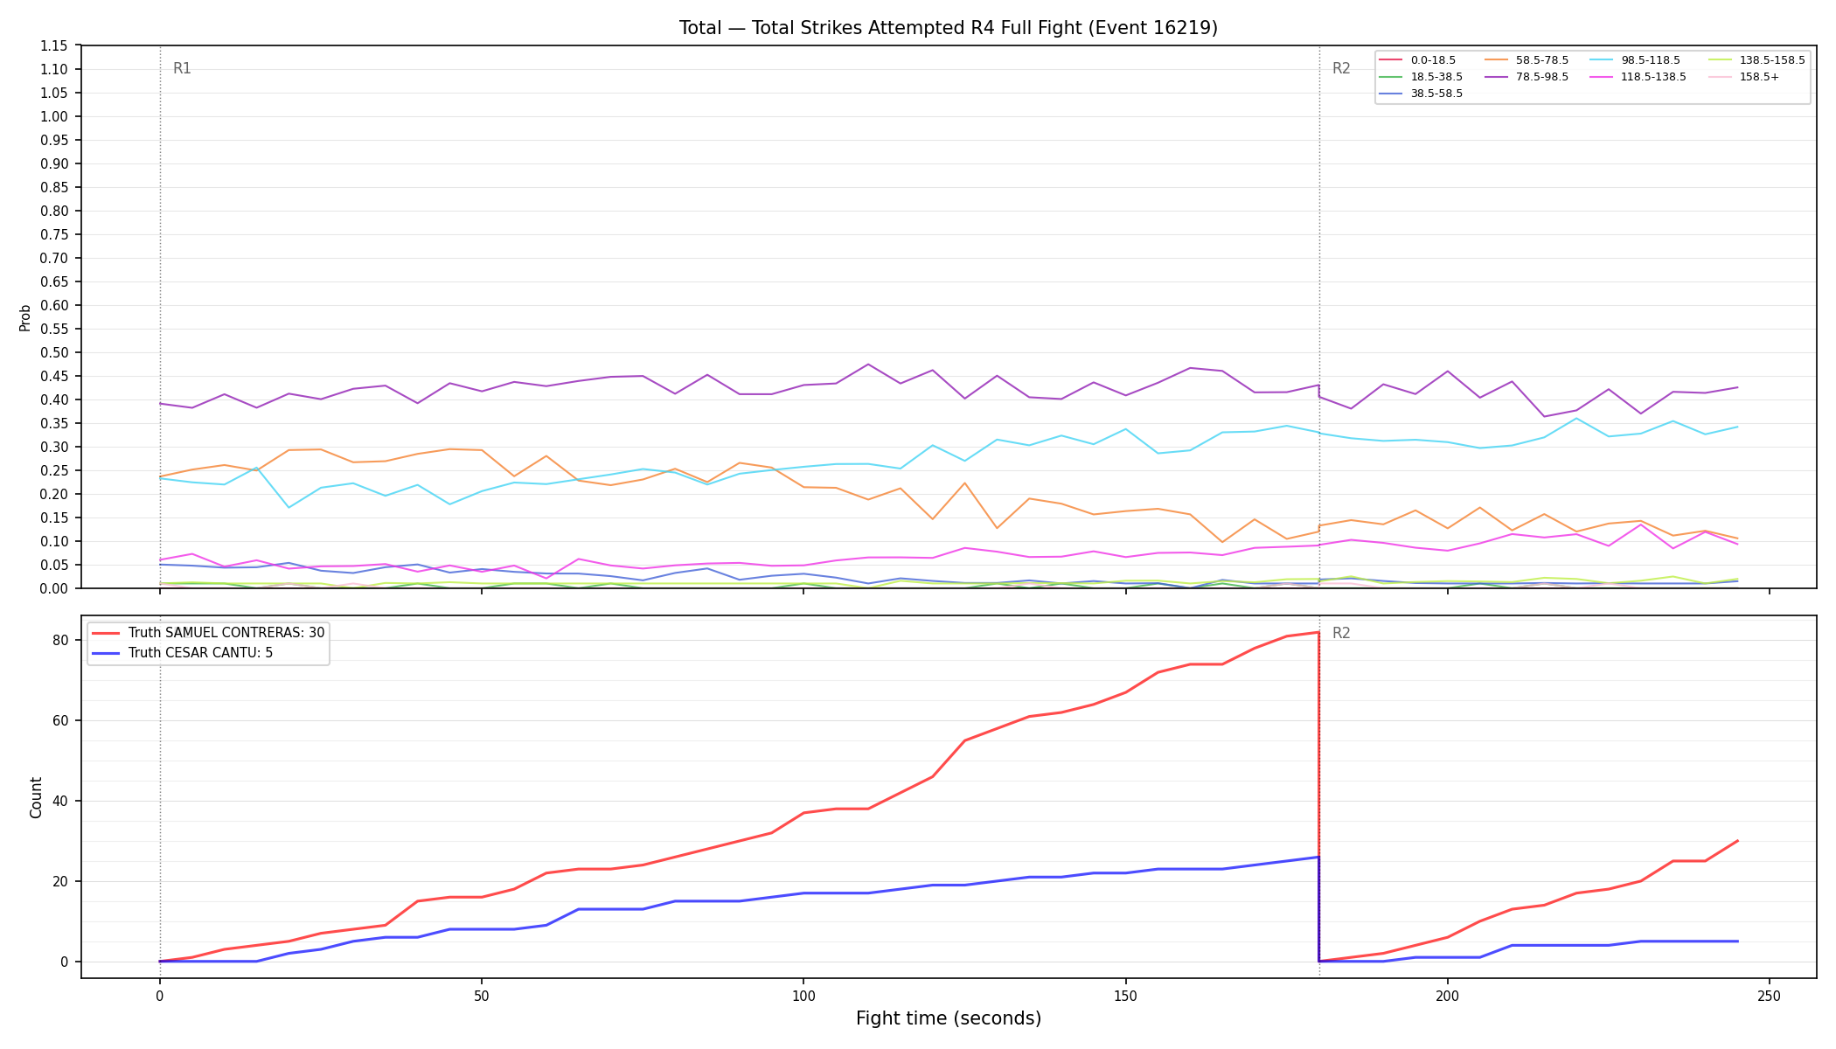
Task: Click the R1 label in the top chart
Action: click(182, 68)
